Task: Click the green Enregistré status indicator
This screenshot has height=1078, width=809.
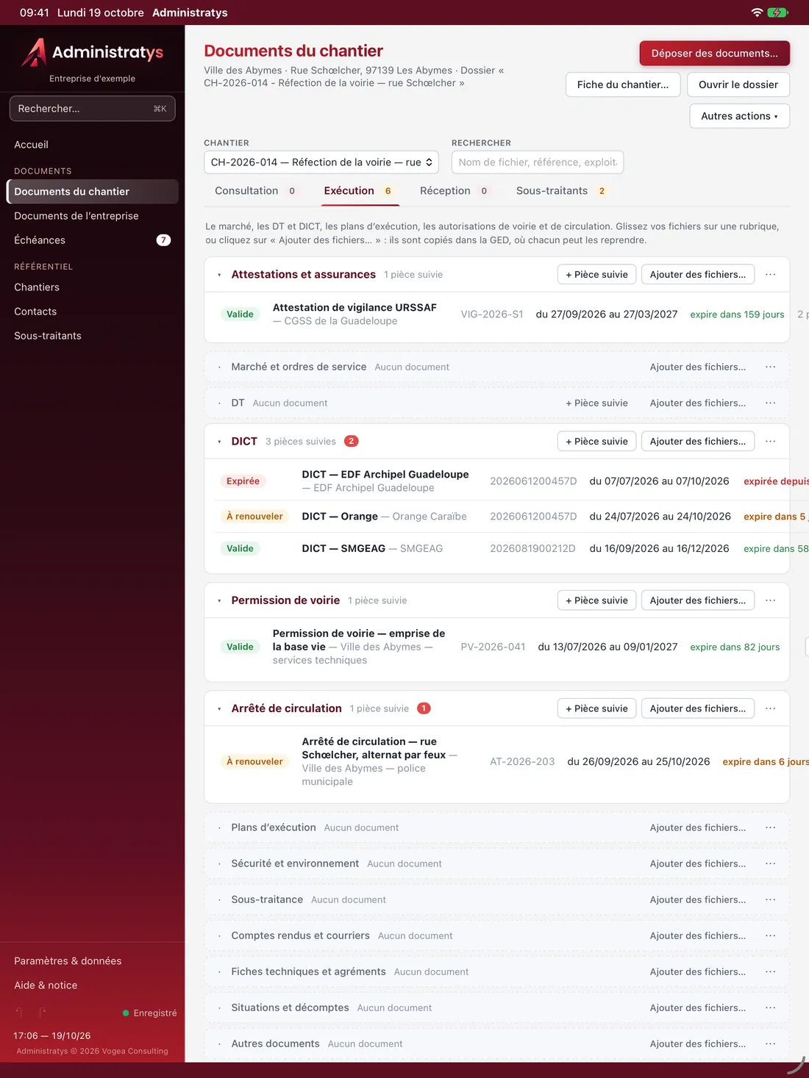Action: point(150,1013)
